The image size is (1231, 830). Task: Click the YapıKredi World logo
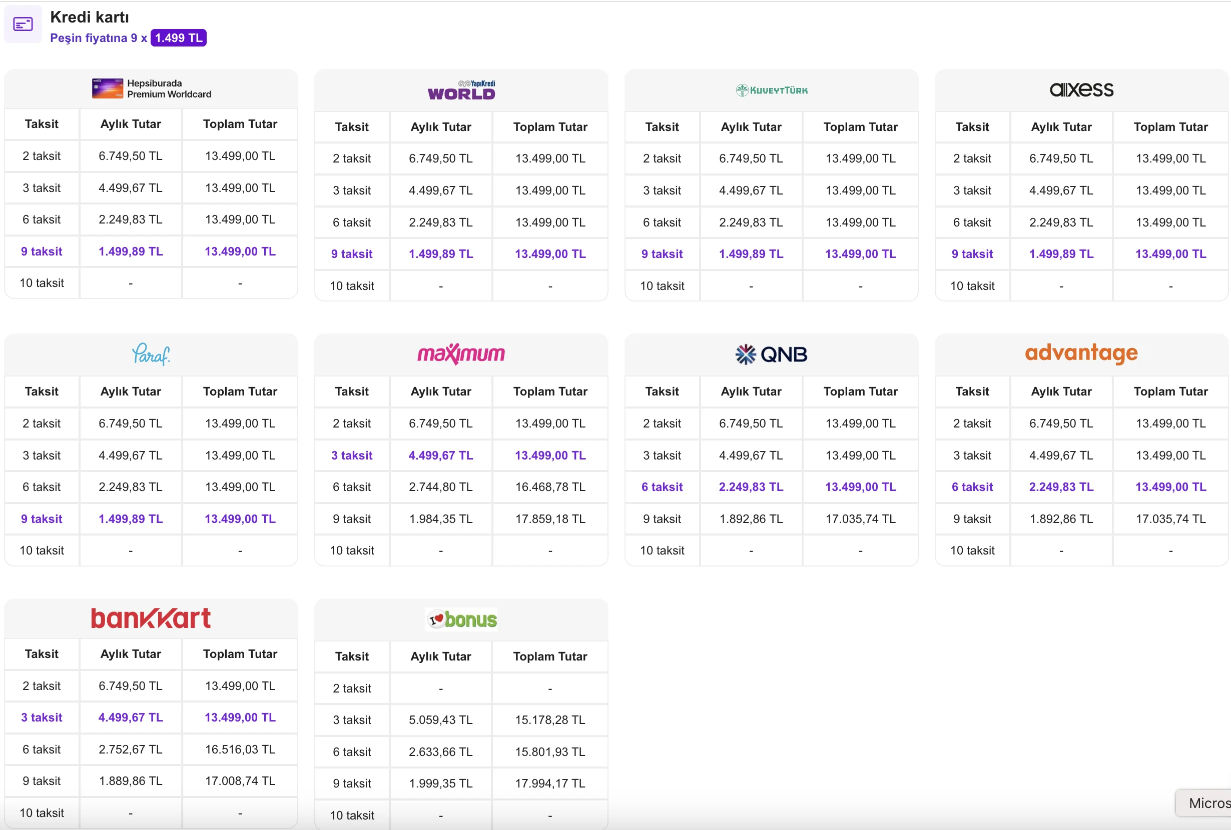tap(461, 90)
